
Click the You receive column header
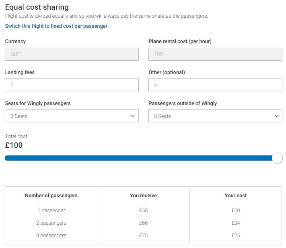coord(143,195)
